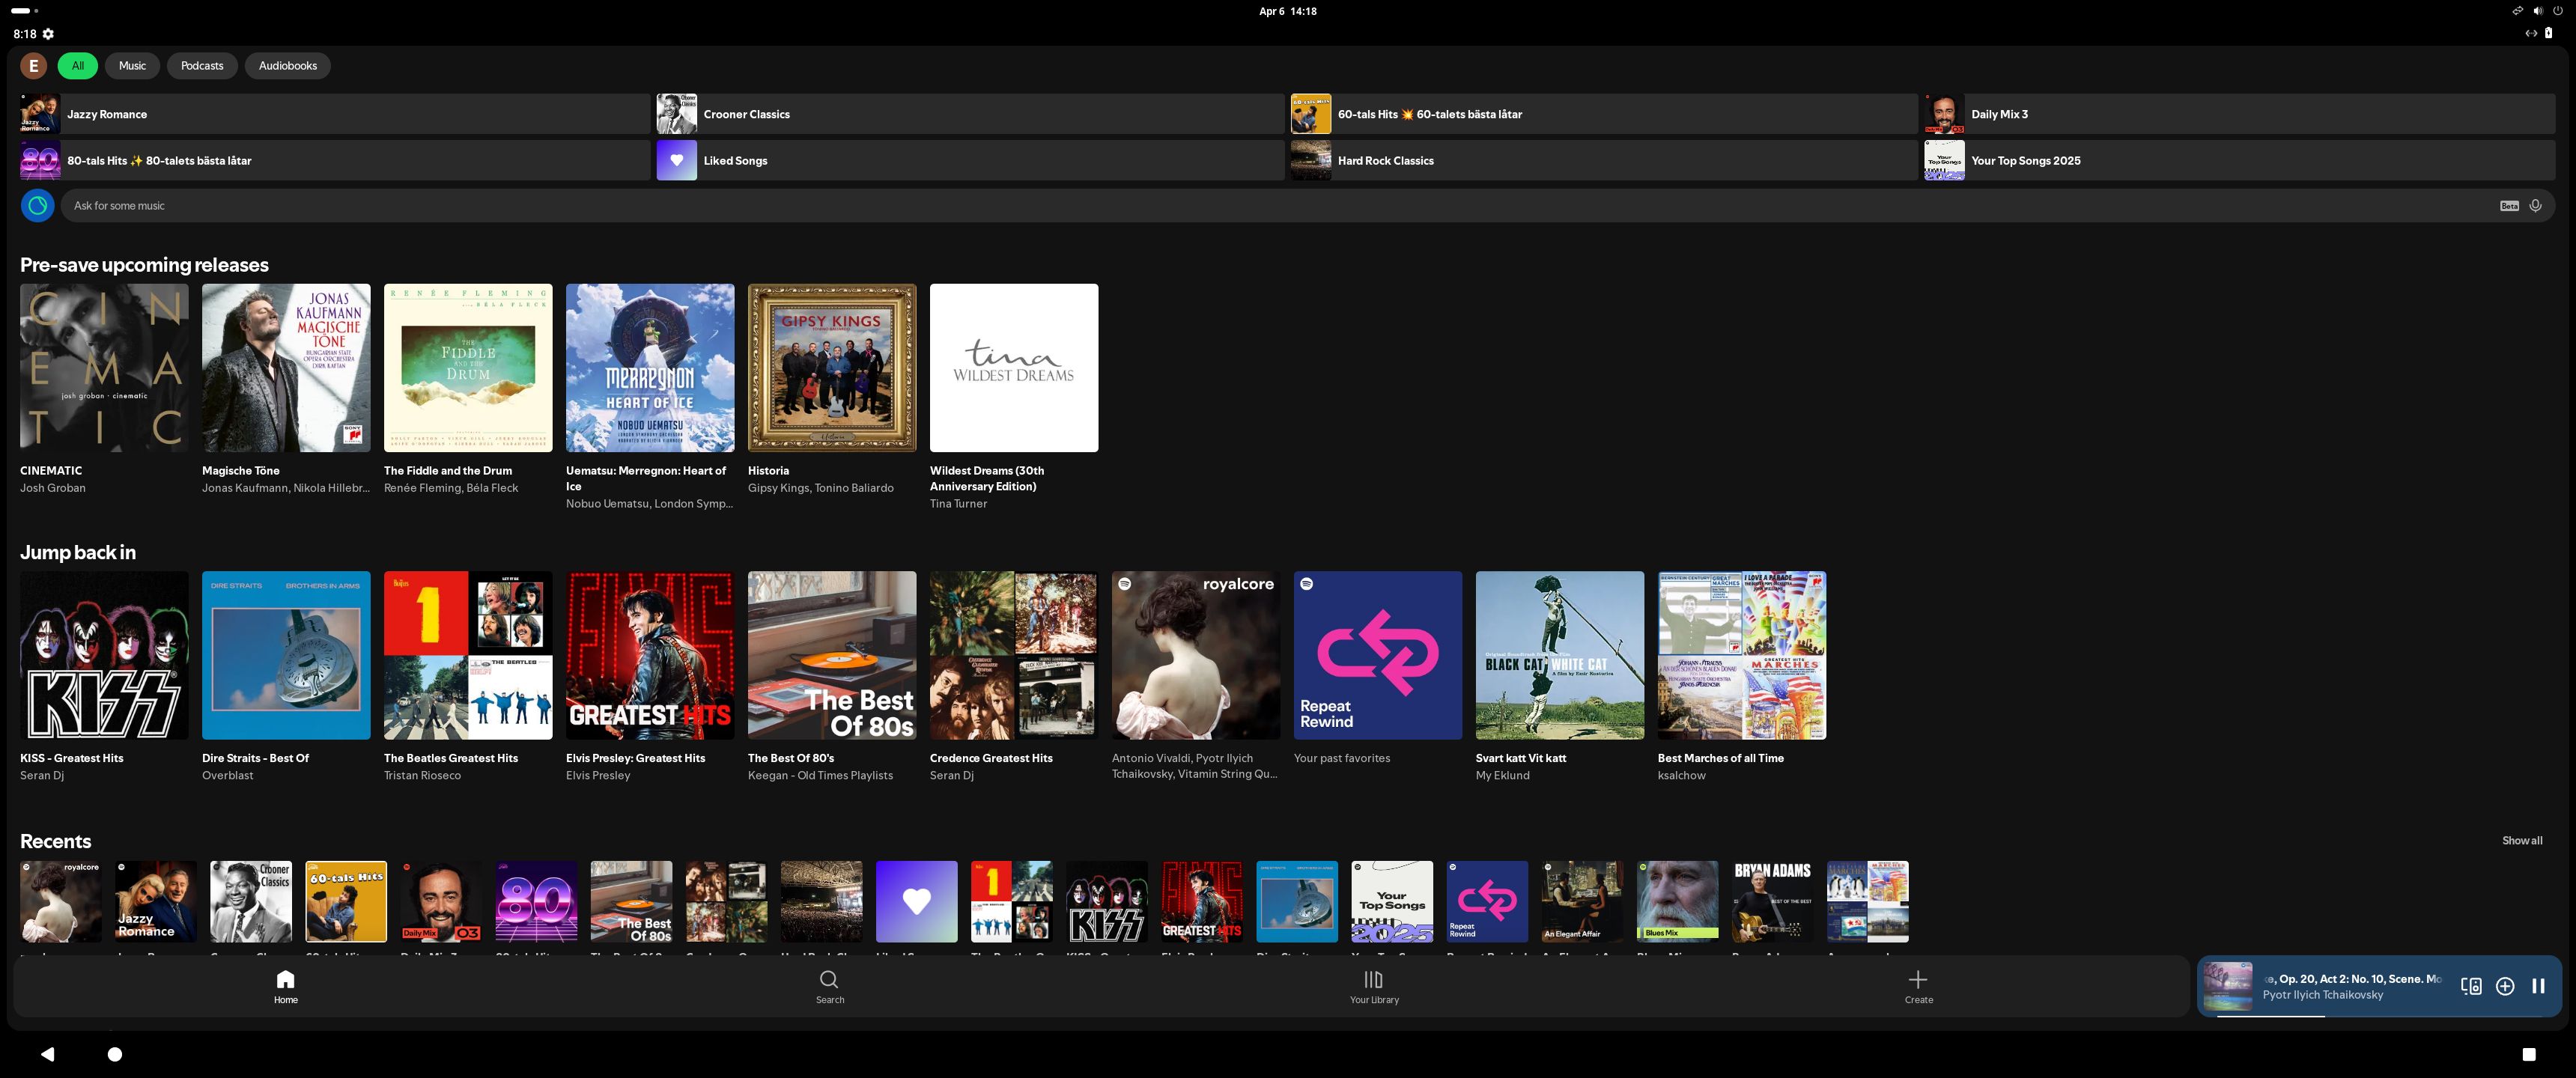
Task: Open profile avatar E
Action: 34,66
